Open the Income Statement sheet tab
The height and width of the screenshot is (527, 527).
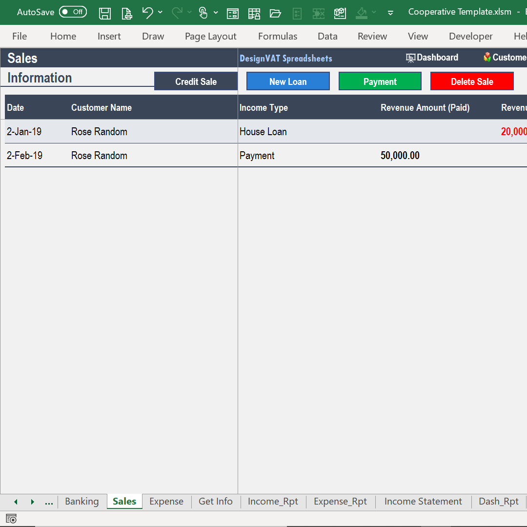[x=423, y=501]
